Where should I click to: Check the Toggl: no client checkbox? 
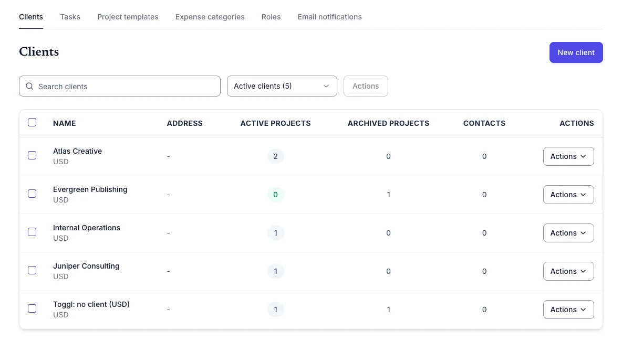click(32, 308)
